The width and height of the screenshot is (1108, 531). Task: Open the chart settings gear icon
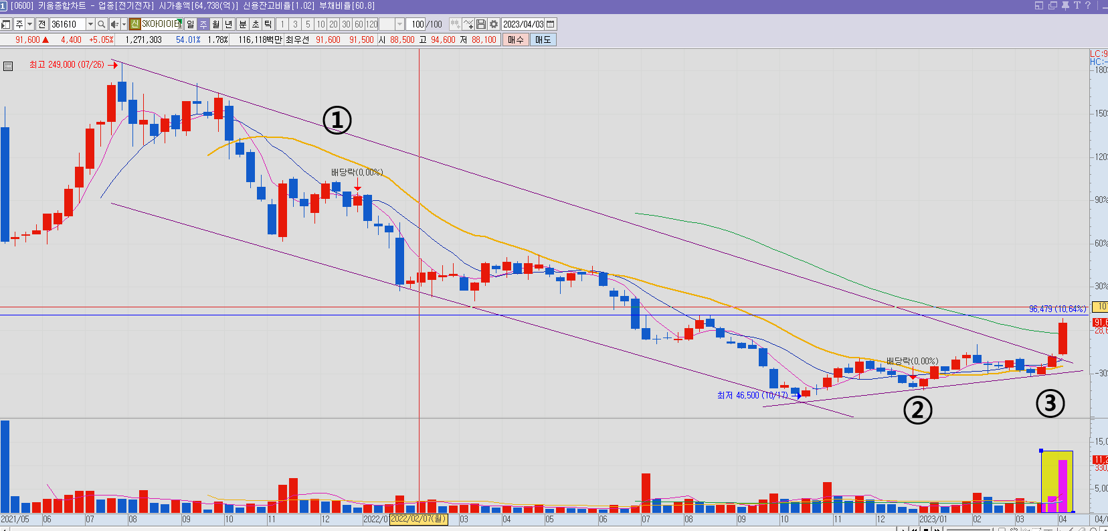[x=494, y=24]
